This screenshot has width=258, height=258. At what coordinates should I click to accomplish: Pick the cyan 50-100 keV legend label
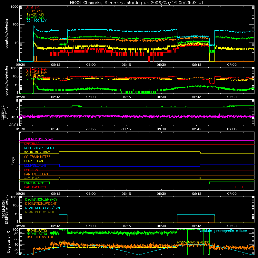[x=36, y=21]
